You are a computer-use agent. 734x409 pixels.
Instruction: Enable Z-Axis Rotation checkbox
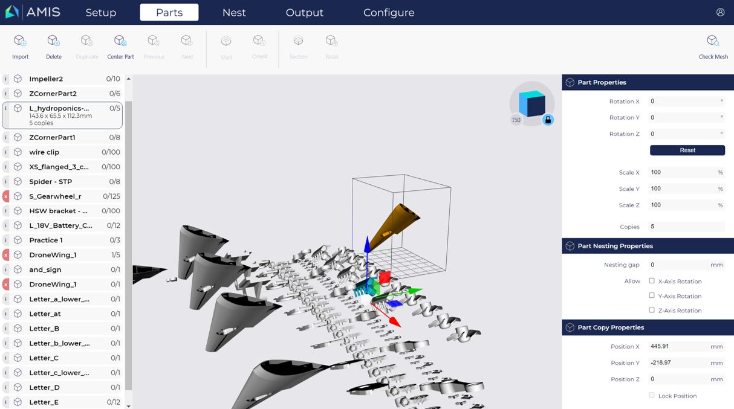(x=652, y=310)
